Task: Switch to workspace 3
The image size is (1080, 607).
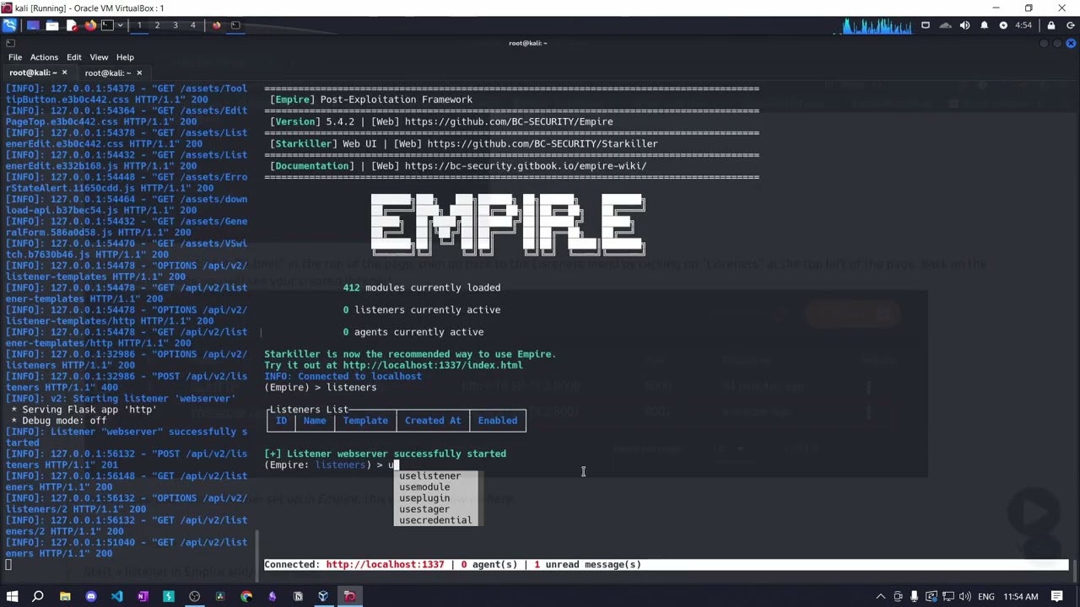Action: click(175, 25)
